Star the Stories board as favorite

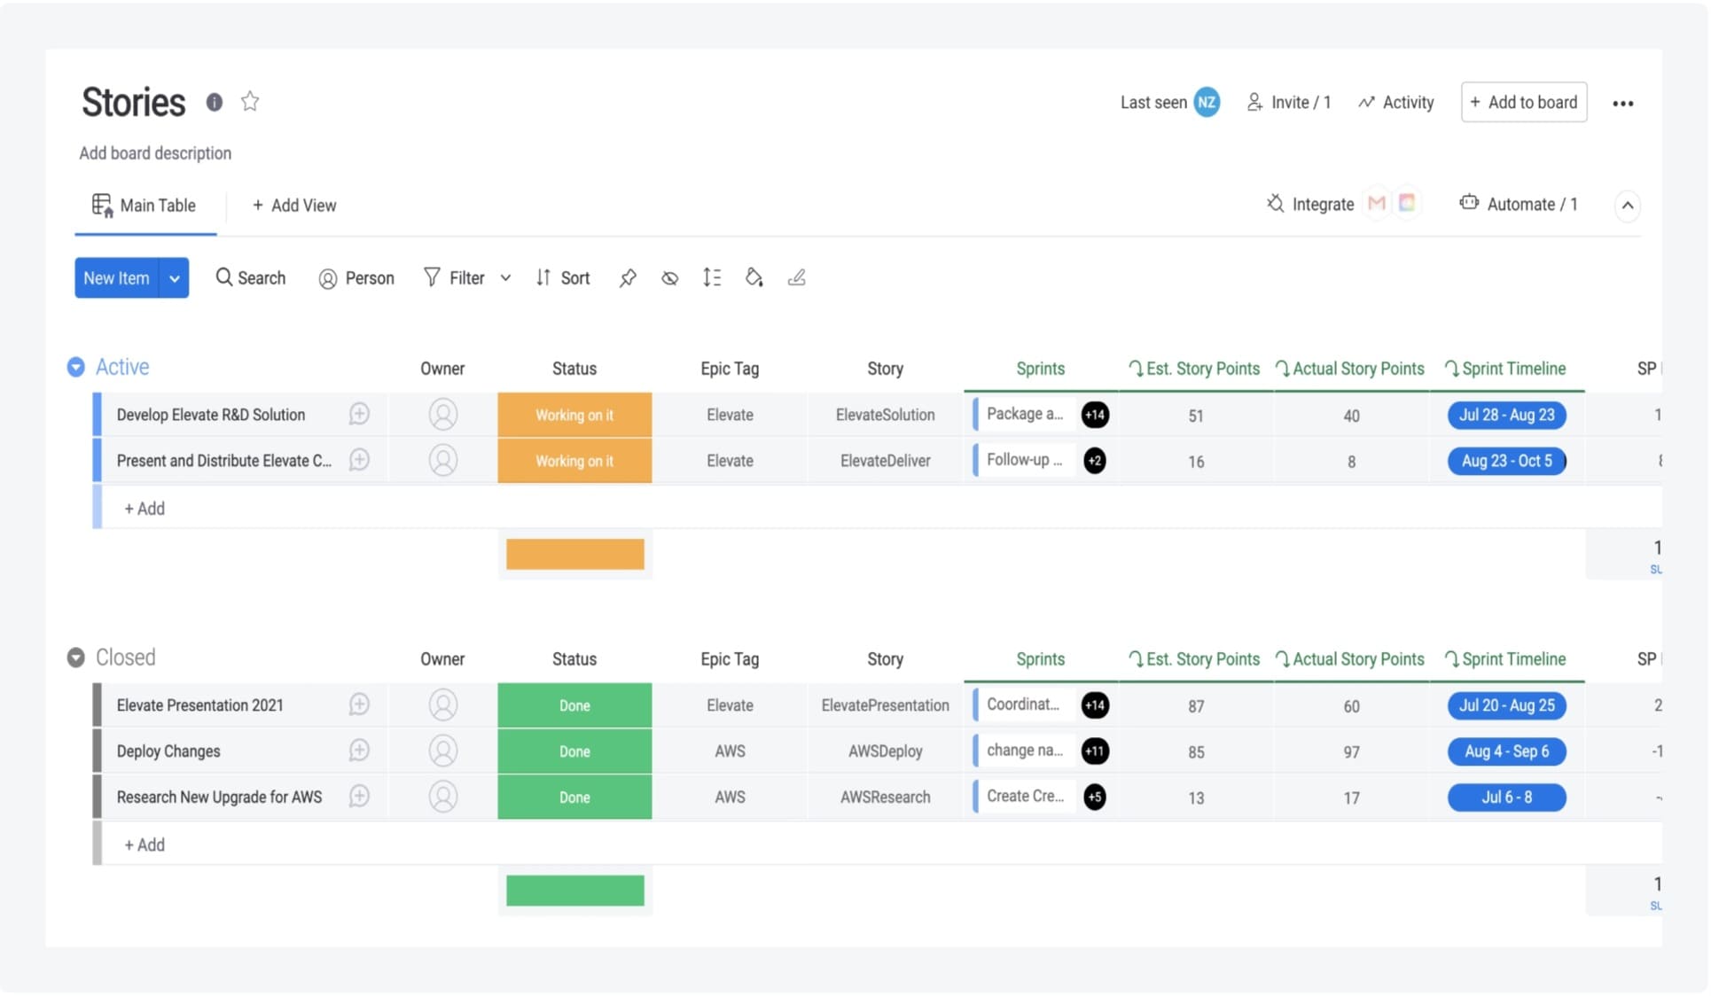coord(250,101)
